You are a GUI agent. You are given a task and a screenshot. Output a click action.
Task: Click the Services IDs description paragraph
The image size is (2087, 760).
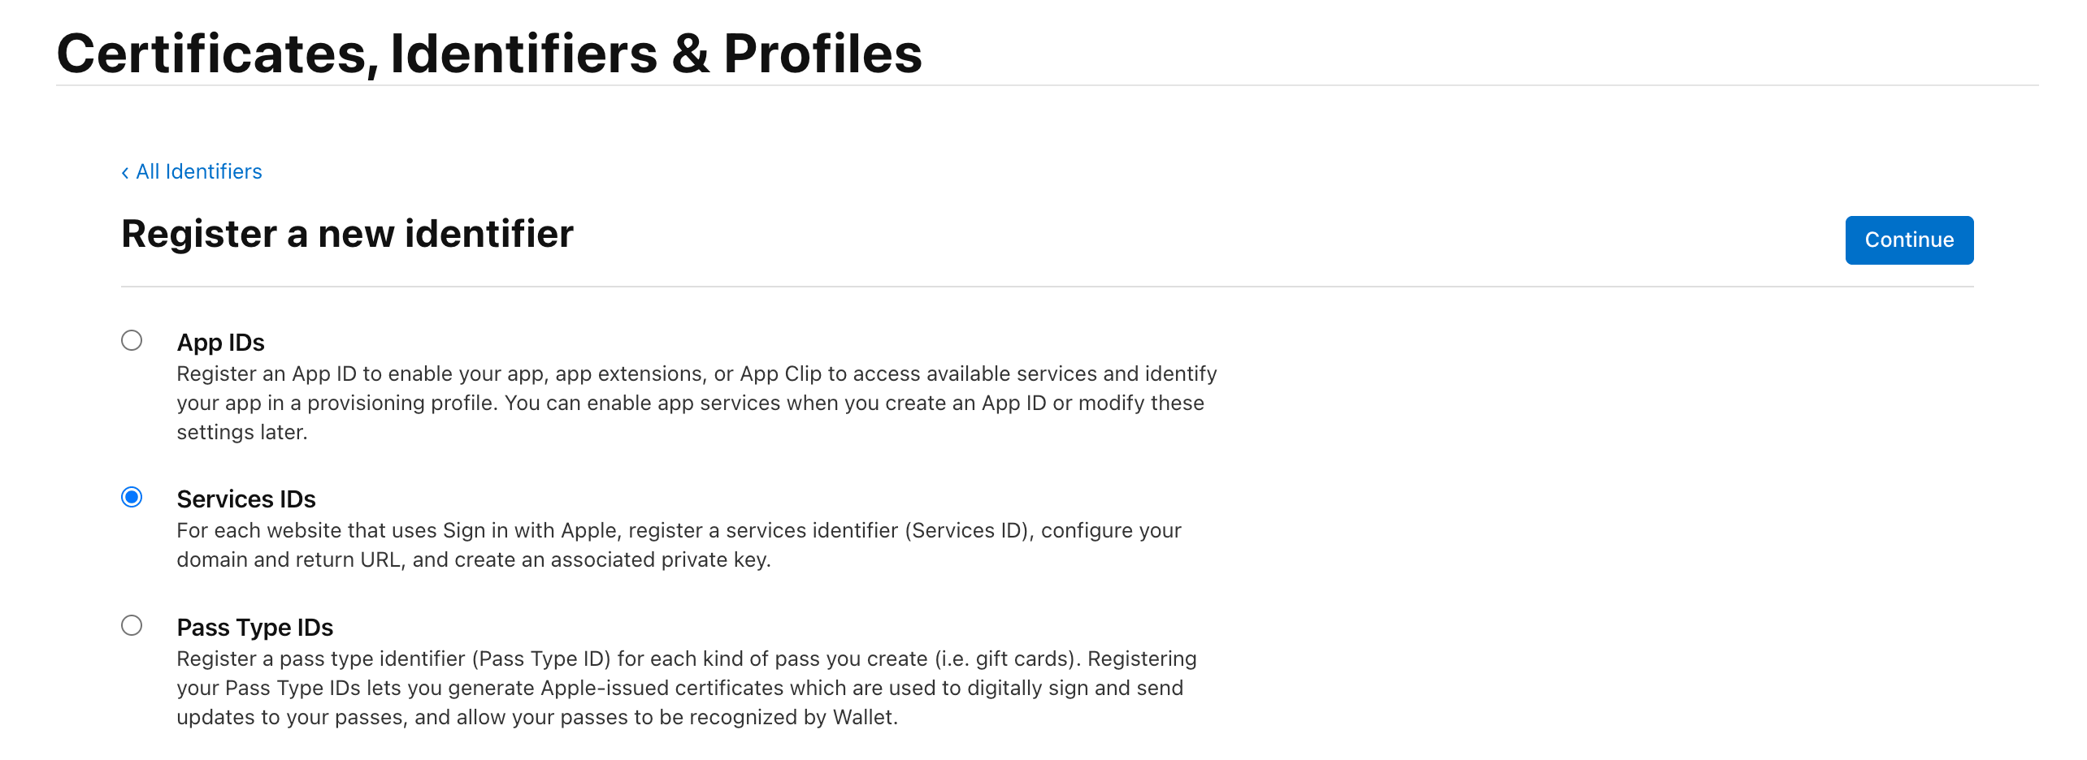679,545
